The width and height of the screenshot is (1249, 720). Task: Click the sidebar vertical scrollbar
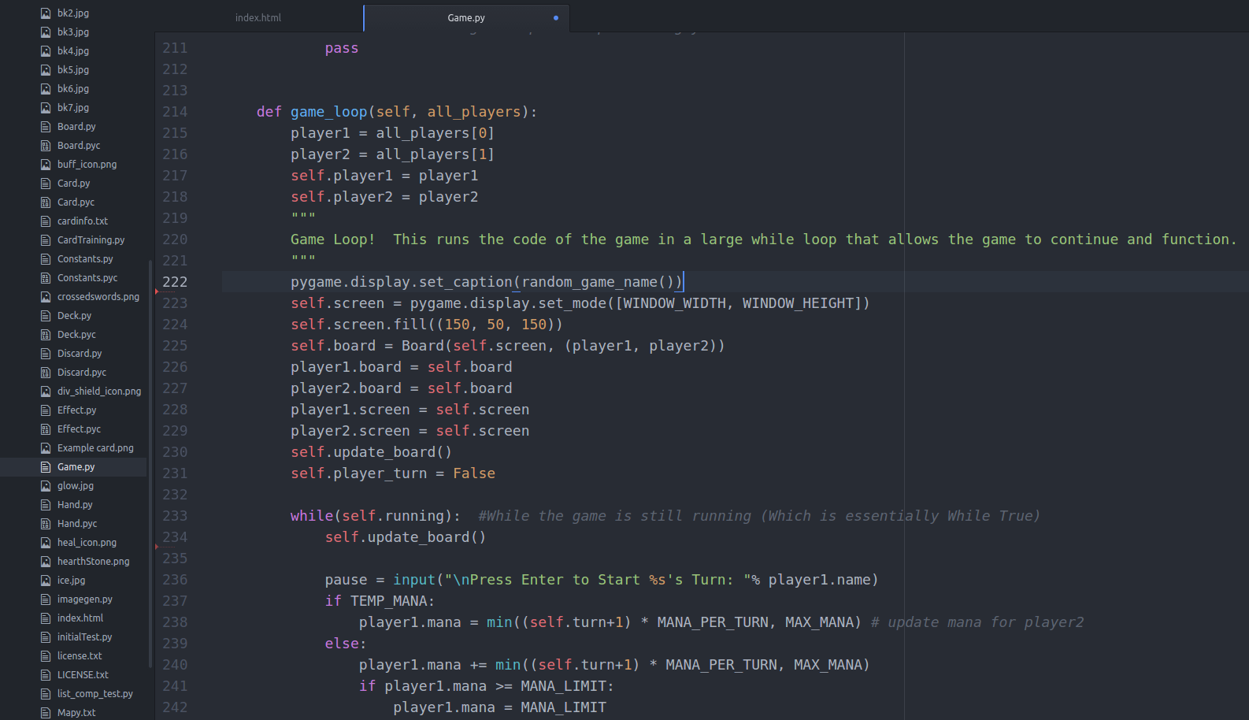150,463
